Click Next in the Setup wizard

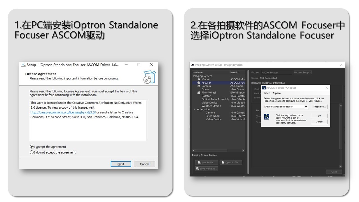121,164
